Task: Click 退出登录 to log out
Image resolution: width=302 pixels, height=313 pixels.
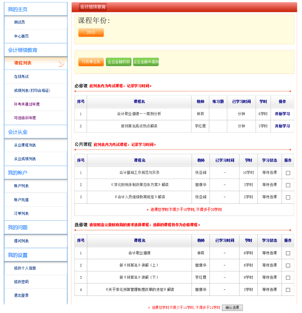Action: click(x=21, y=295)
